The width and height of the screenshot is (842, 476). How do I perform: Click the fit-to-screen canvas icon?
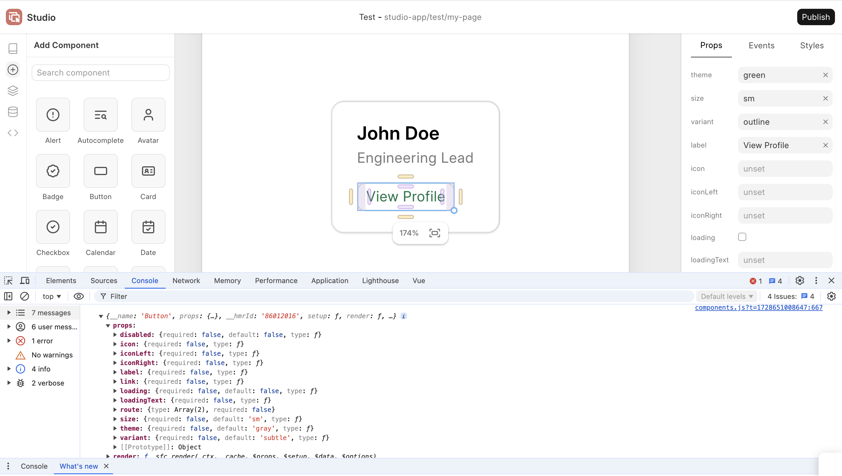click(x=435, y=233)
